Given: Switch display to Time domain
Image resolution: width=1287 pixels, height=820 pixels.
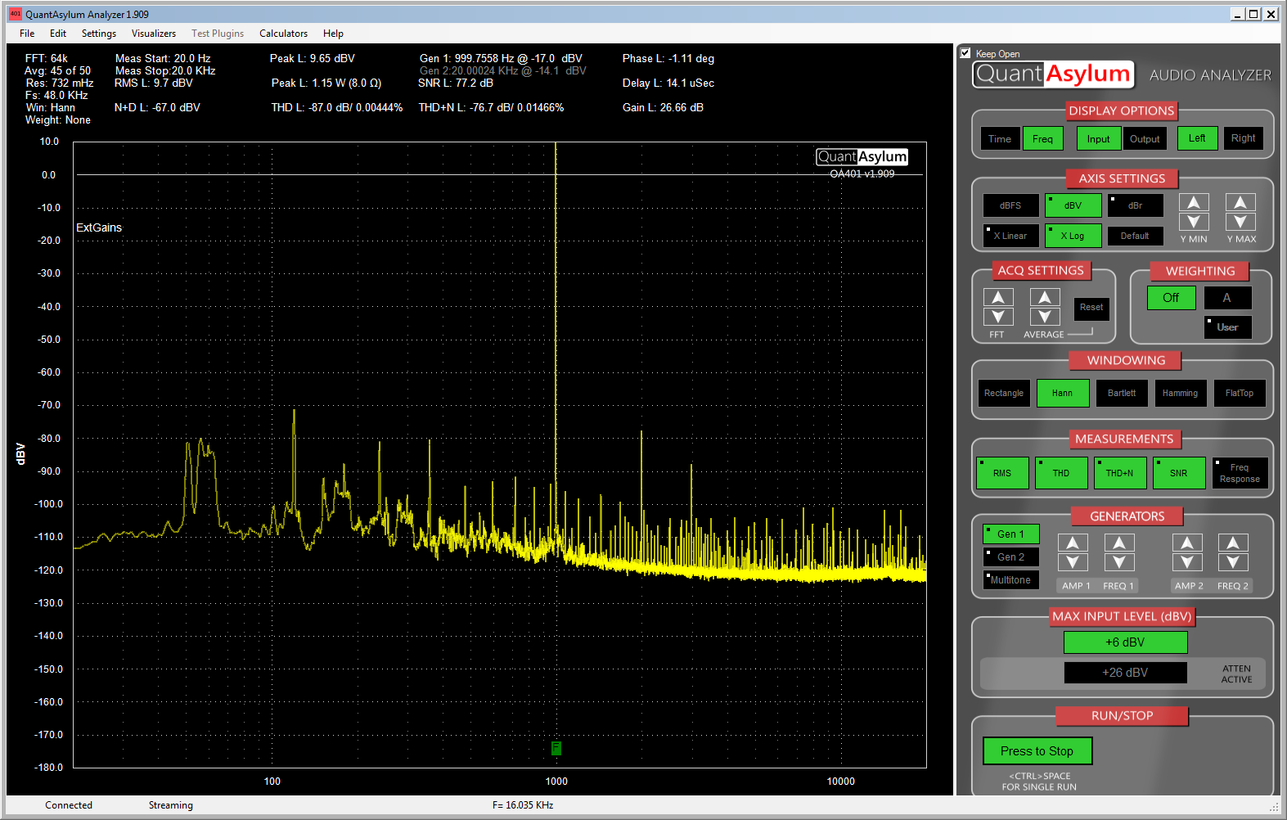Looking at the screenshot, I should tap(1000, 139).
